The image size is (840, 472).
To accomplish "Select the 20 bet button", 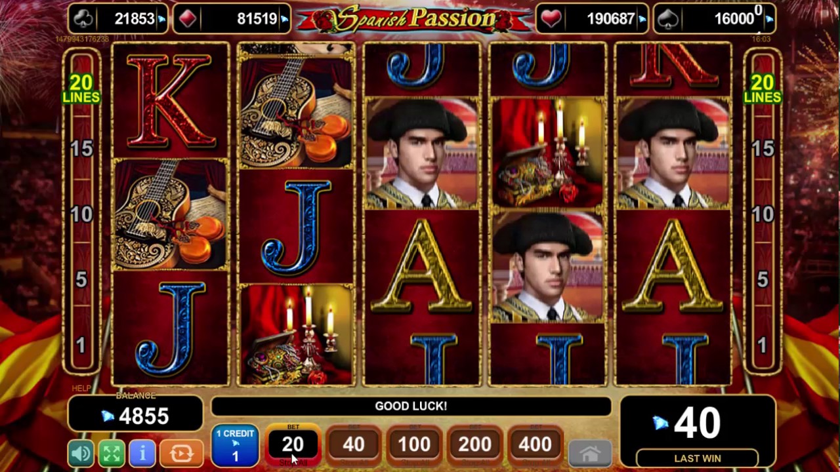I will (x=293, y=445).
